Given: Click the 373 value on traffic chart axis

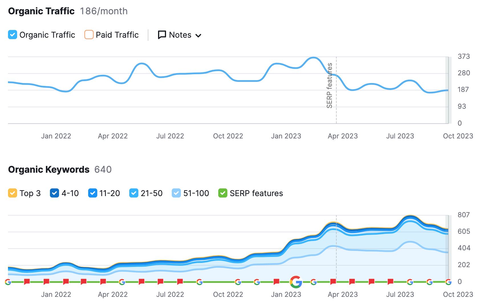Looking at the screenshot, I should pyautogui.click(x=464, y=57).
